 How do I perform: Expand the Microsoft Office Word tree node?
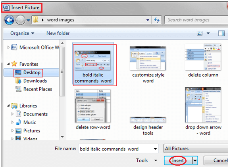point(8,47)
